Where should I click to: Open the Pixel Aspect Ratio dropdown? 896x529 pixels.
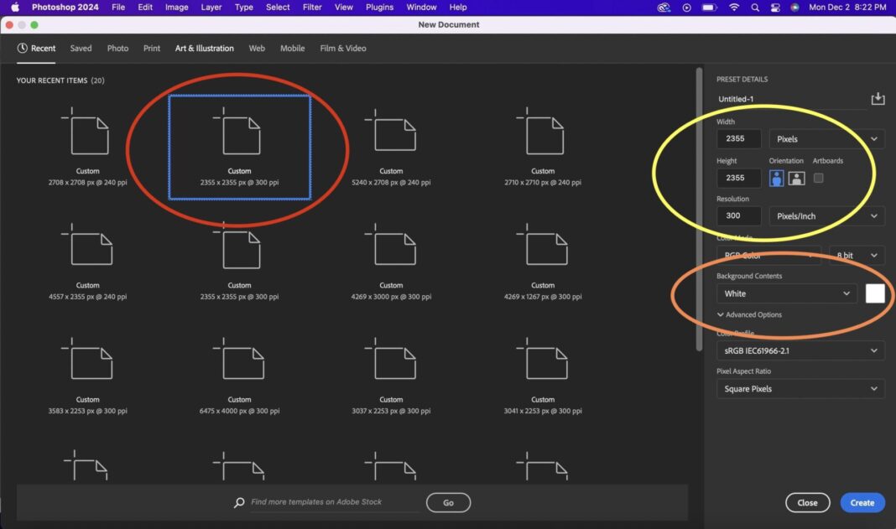800,388
